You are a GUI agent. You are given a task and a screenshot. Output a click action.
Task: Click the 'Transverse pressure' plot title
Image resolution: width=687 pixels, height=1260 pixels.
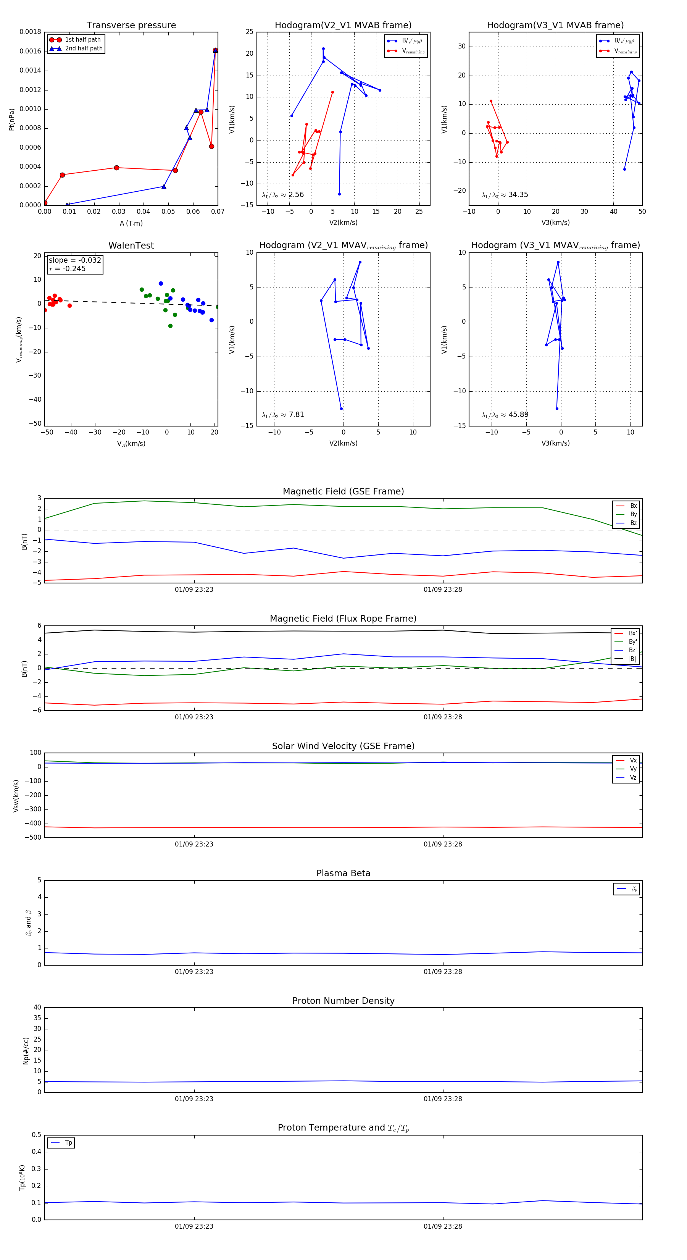[x=131, y=26]
